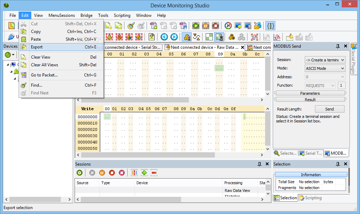
Task: Toggle the pin on Selection panel
Action: (338, 164)
